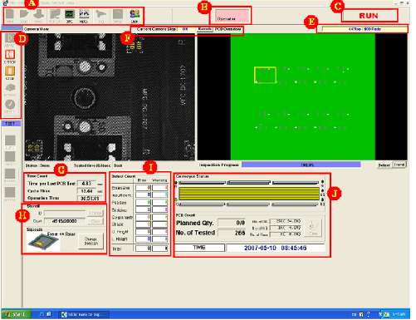Click the New file toolbar icon
Viewport: 416px width, 320px height.
pyautogui.click(x=10, y=14)
